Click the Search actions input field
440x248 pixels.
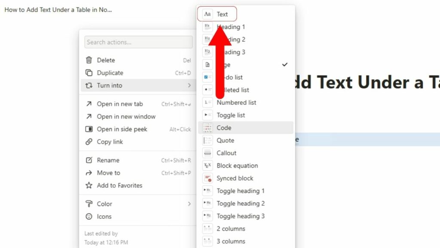[138, 42]
